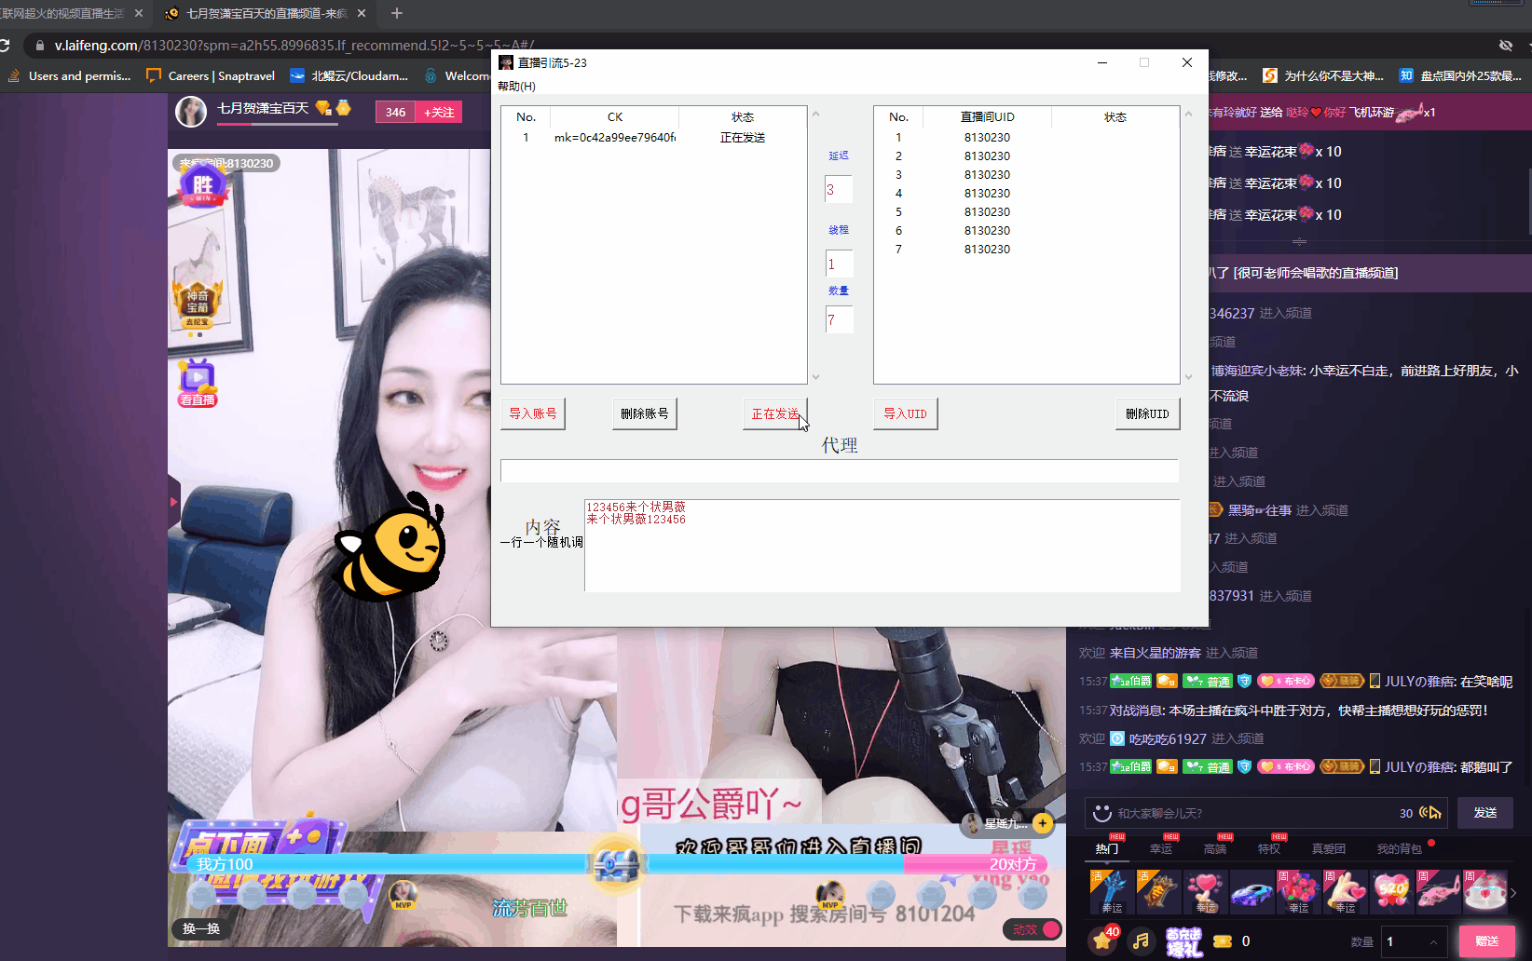This screenshot has width=1532, height=961.
Task: Switch to the 热门 gift tab
Action: [1107, 848]
